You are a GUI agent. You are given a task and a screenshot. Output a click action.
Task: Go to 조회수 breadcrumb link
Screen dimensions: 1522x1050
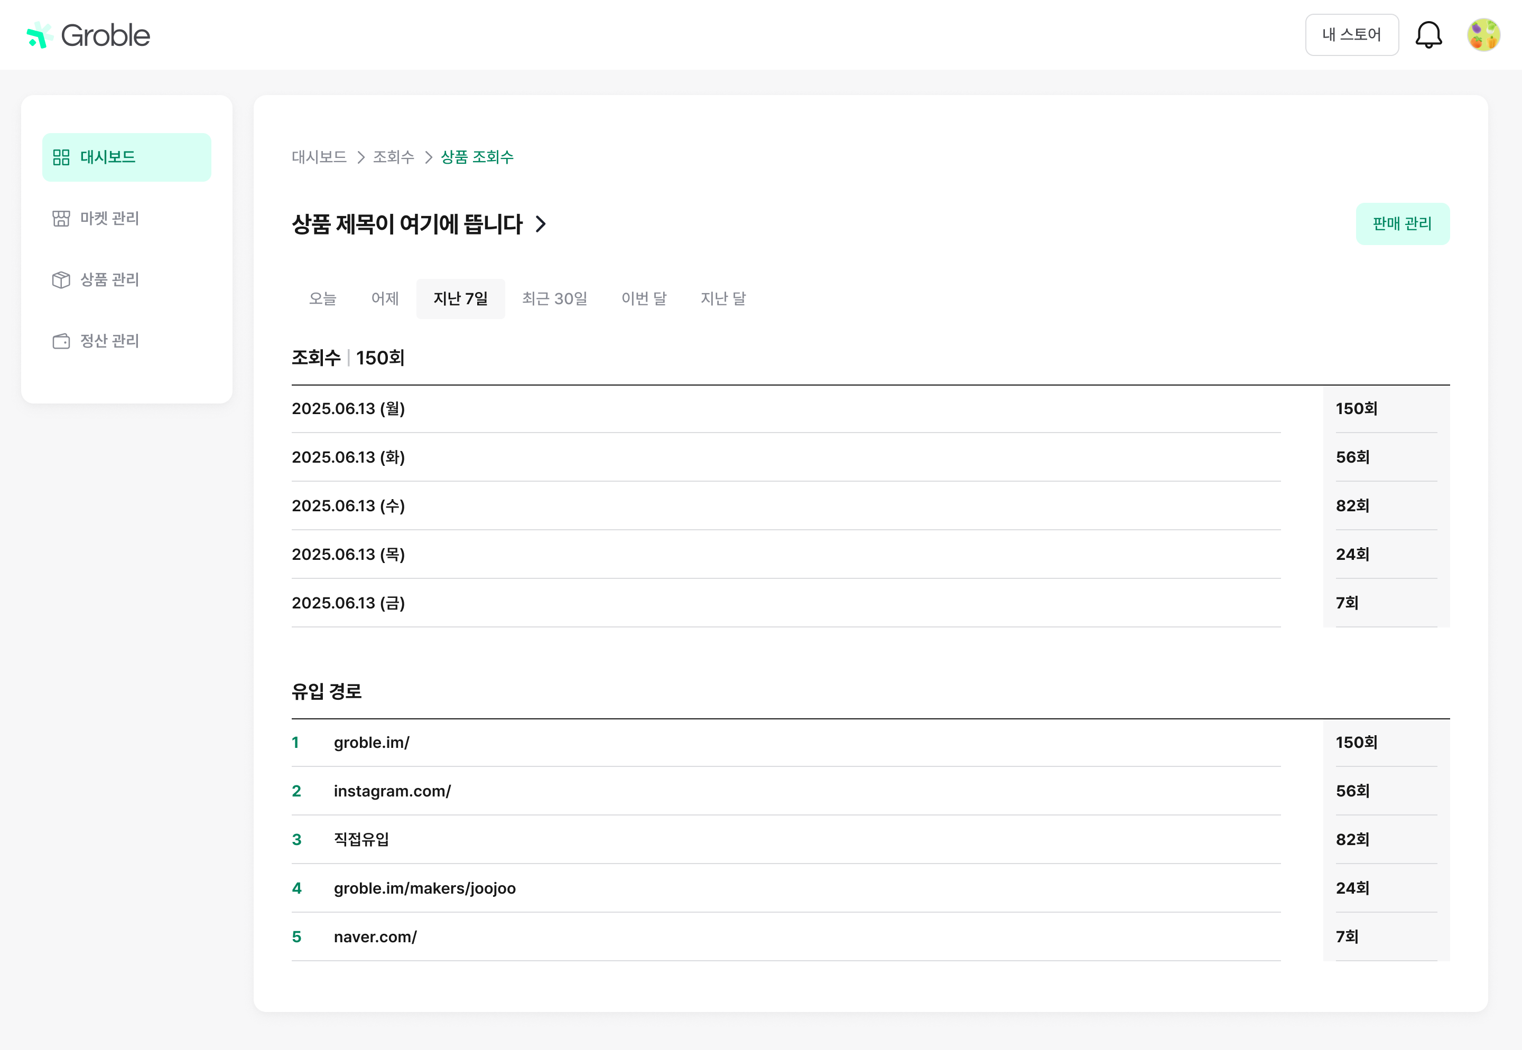(x=394, y=157)
